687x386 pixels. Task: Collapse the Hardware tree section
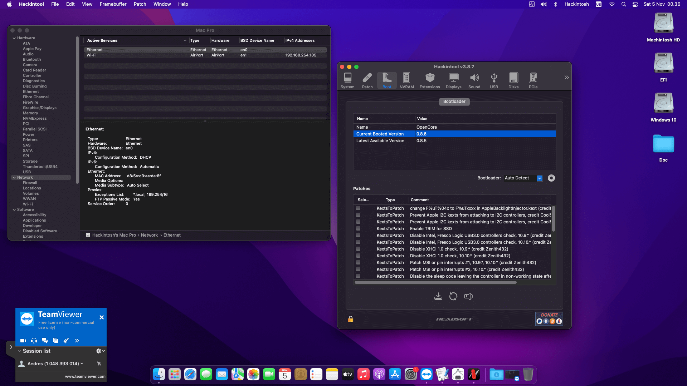(x=14, y=38)
